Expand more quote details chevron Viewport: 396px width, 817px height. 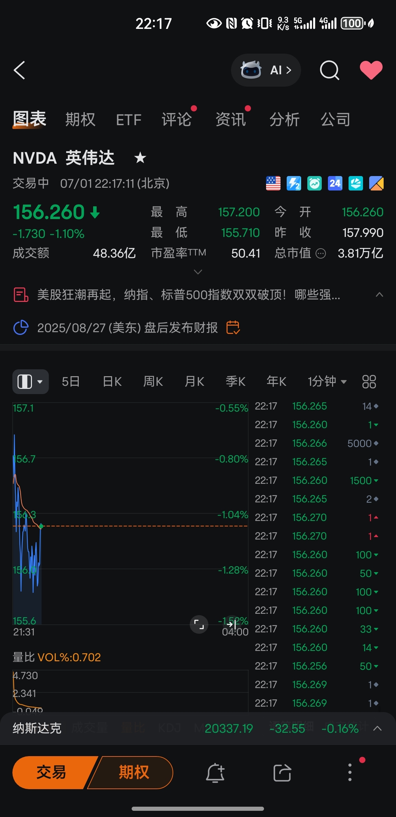point(198,272)
